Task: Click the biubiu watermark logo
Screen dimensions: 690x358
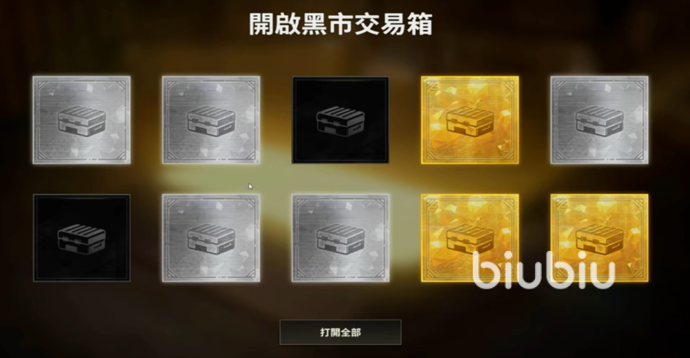Action: pos(544,270)
